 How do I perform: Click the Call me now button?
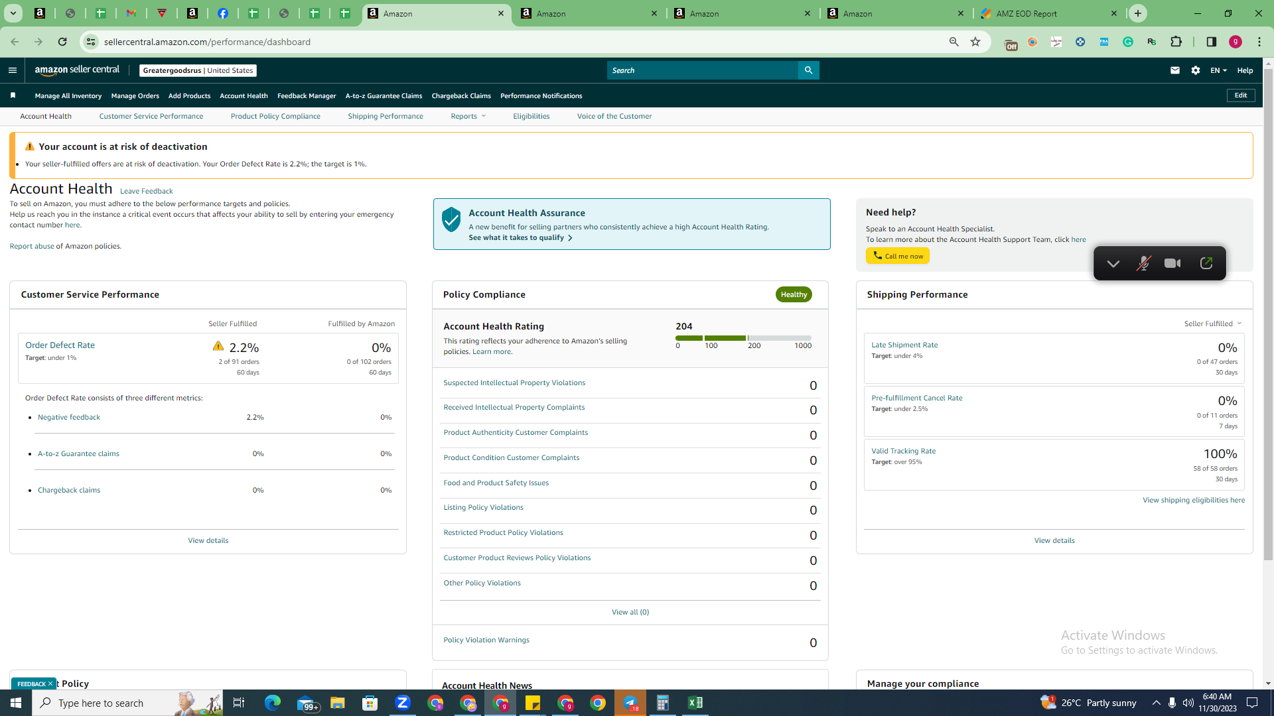[898, 256]
